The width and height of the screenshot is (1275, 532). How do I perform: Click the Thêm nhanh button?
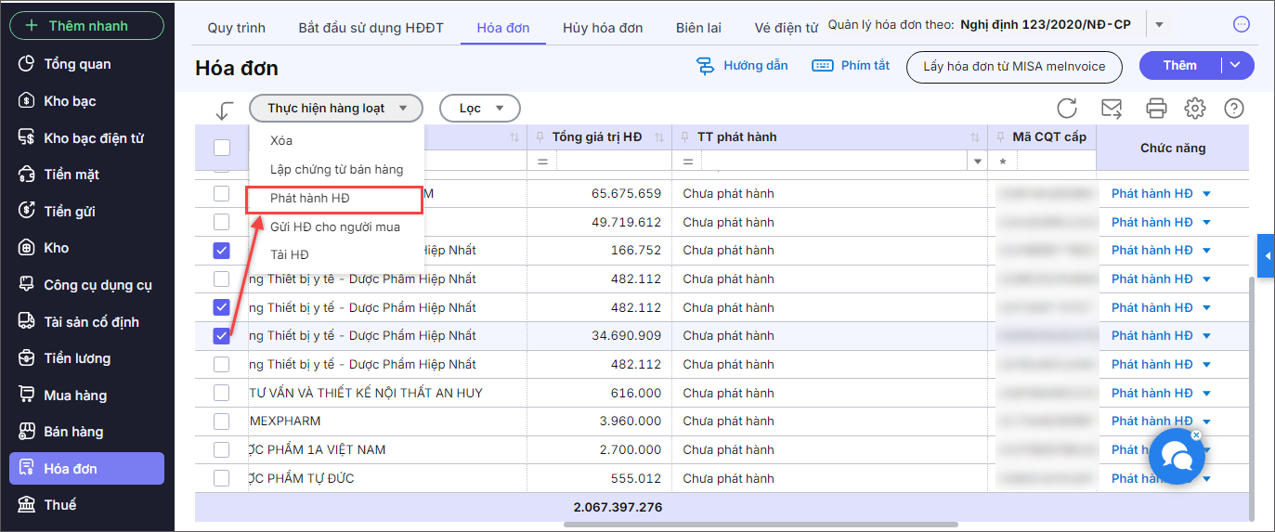point(86,26)
